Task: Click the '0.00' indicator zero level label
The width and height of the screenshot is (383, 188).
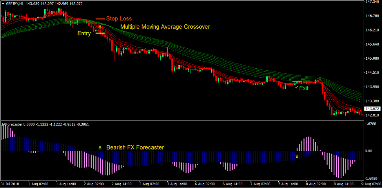Action: 369,151
